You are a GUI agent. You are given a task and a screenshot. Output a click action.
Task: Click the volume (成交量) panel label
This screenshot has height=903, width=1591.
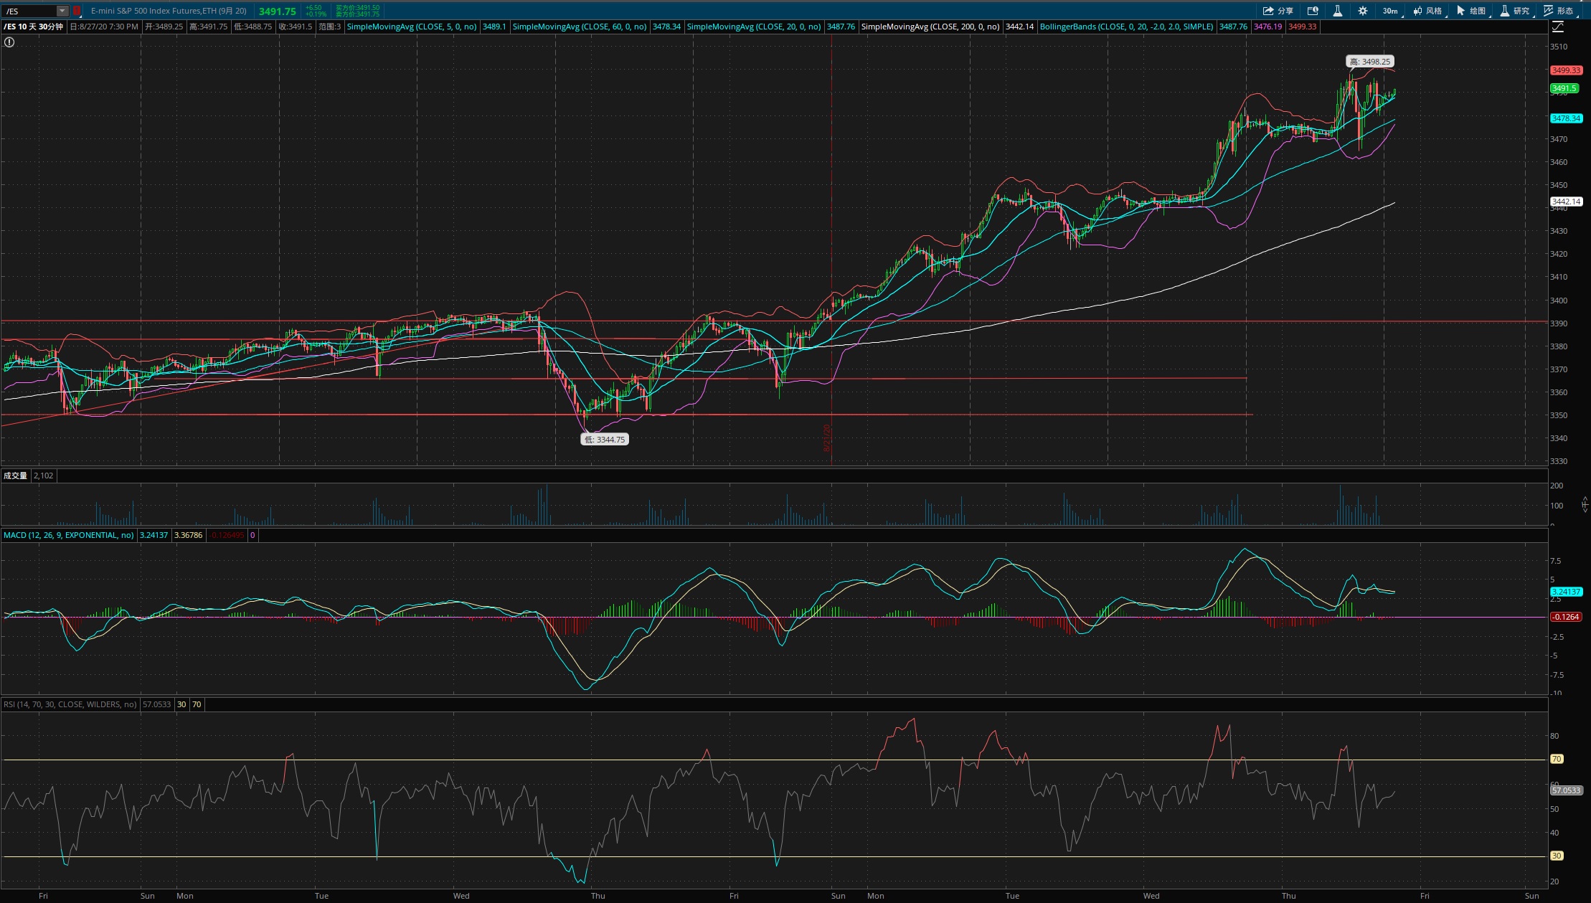(15, 476)
